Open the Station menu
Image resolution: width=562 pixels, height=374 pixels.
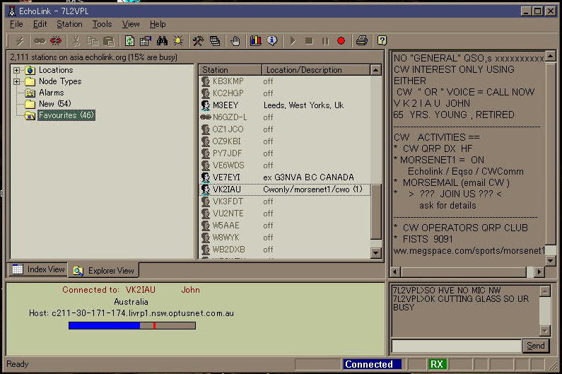pyautogui.click(x=69, y=24)
